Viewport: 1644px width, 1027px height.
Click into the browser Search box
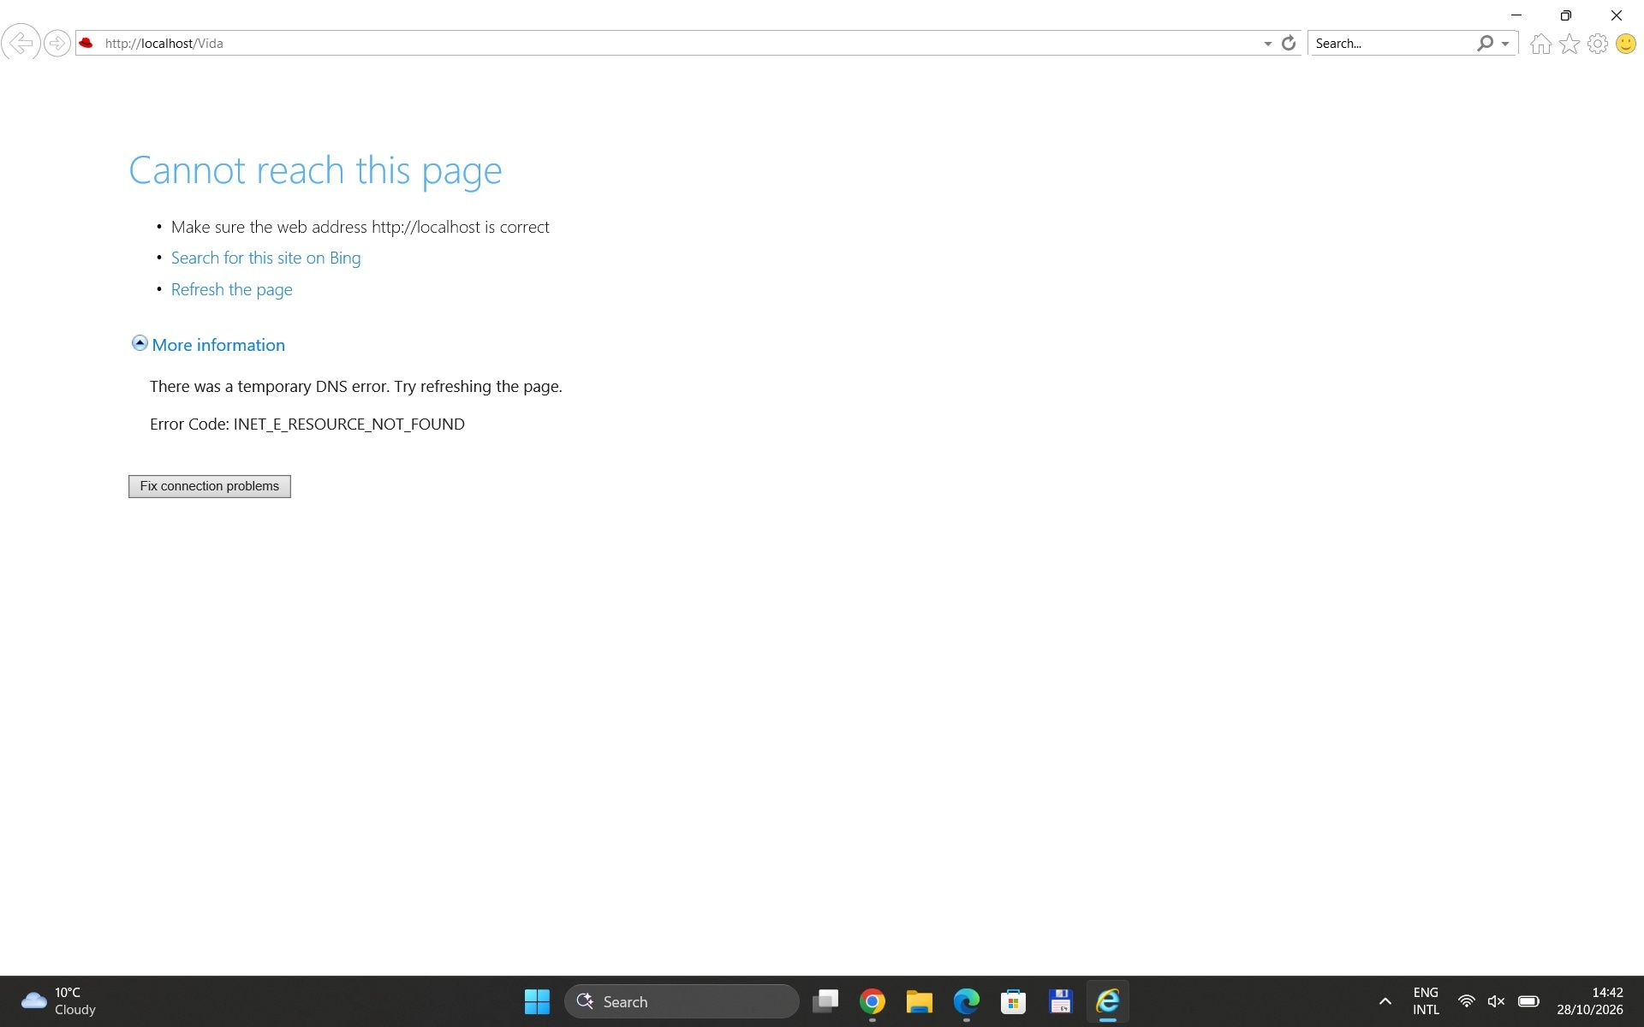pos(1391,43)
